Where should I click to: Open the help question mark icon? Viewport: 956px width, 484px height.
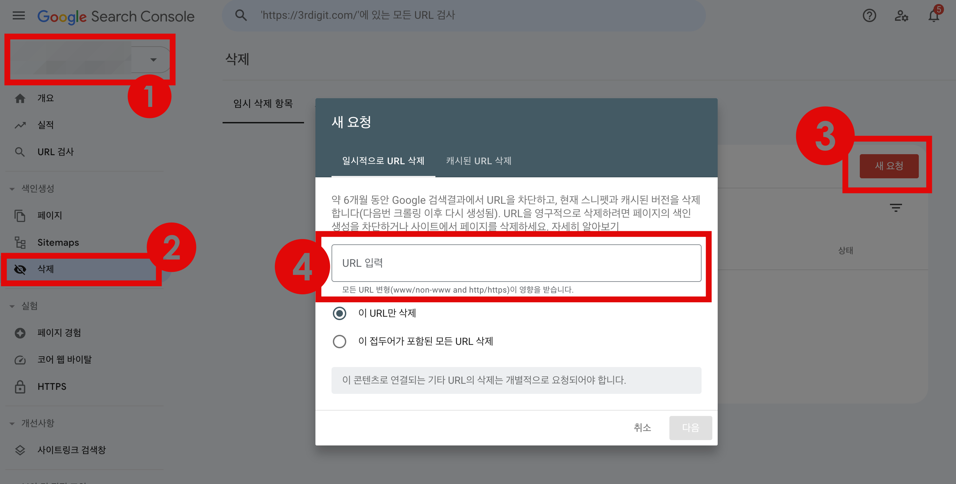pyautogui.click(x=869, y=16)
